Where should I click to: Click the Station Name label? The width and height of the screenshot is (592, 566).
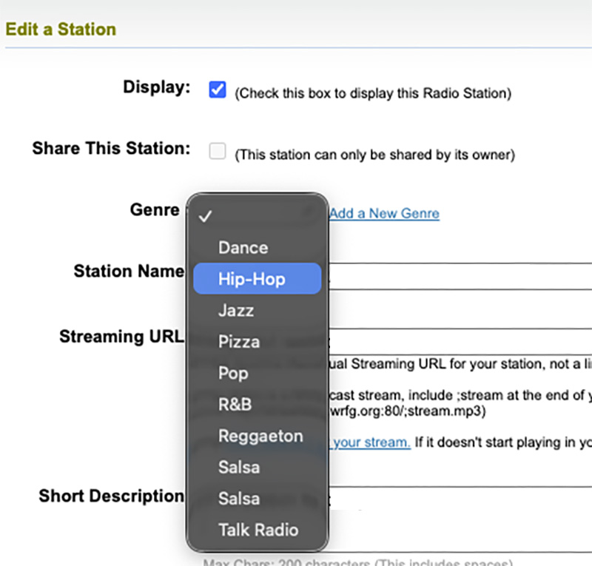point(129,271)
